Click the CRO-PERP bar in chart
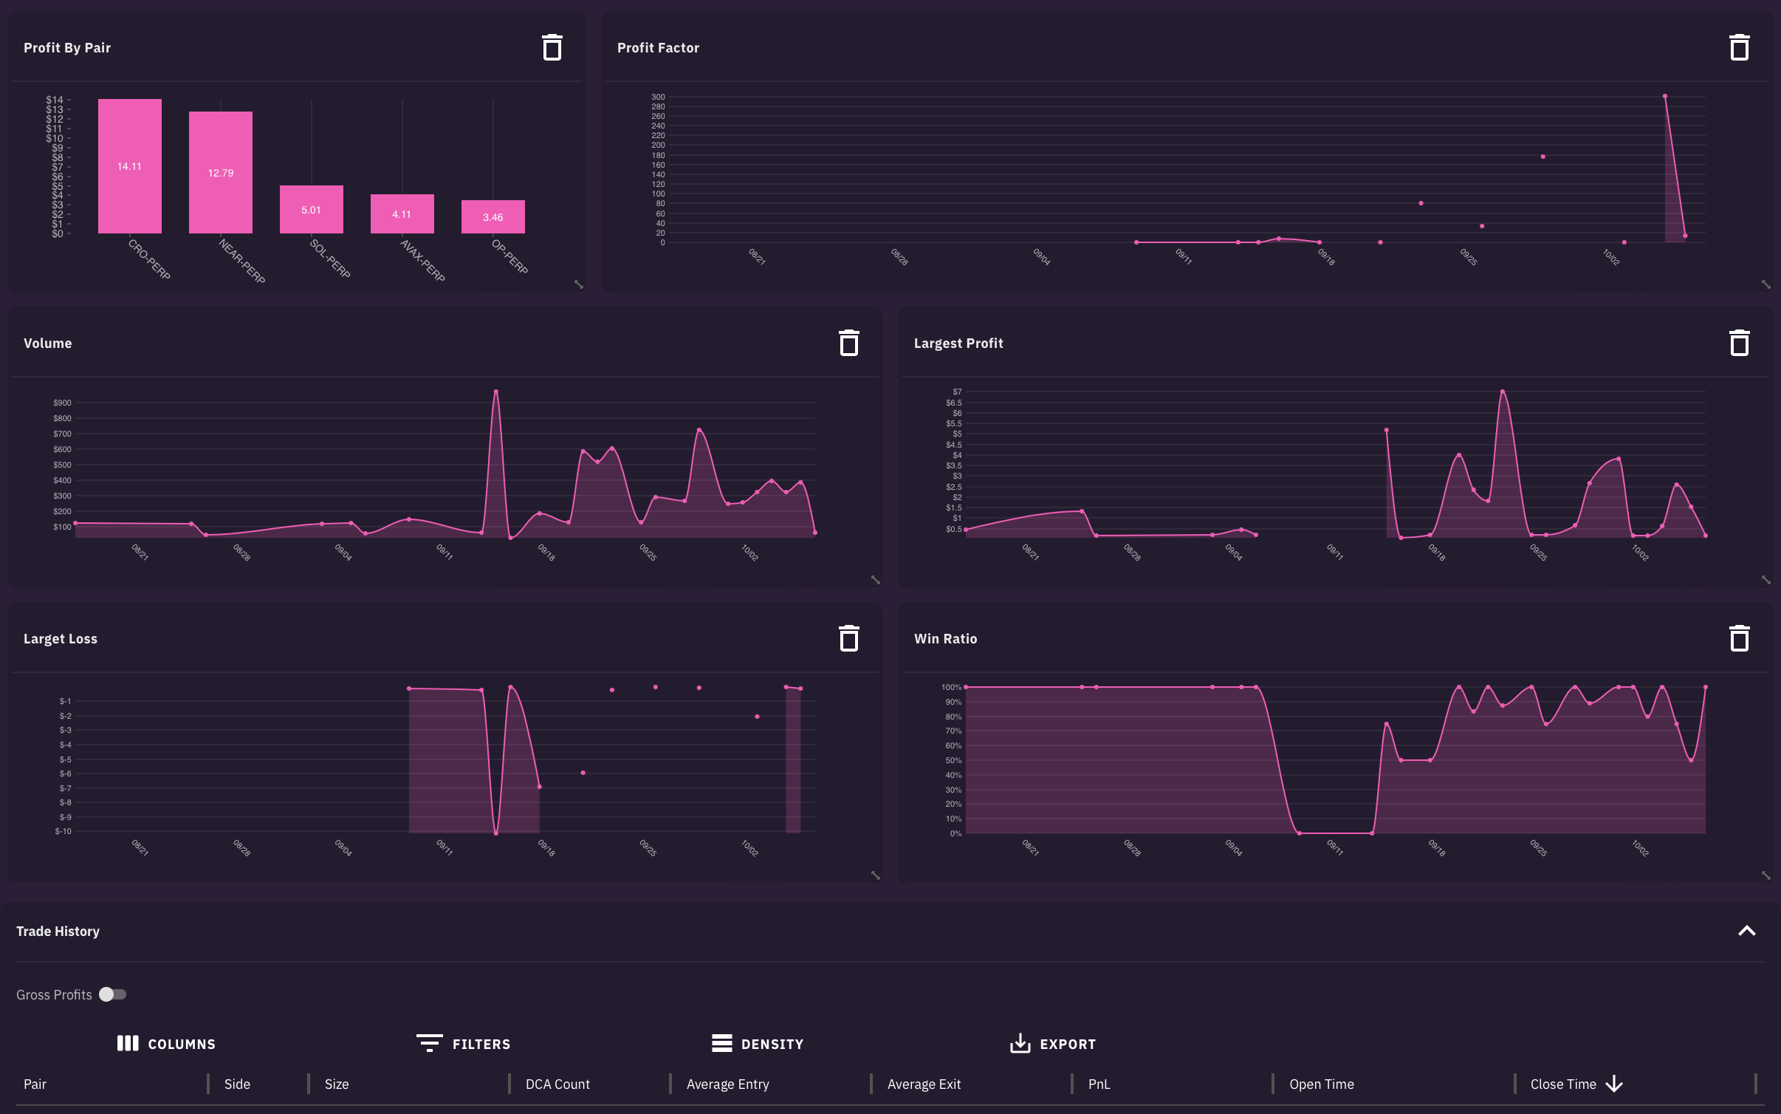Viewport: 1781px width, 1114px height. click(x=130, y=166)
